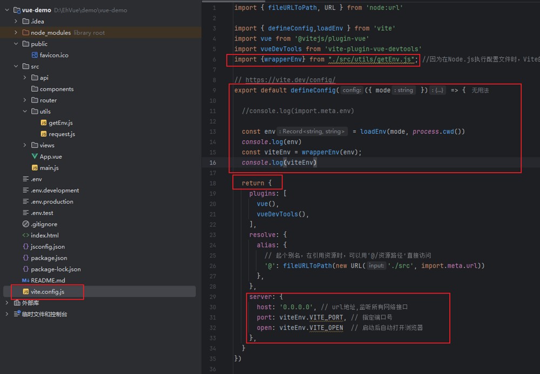This screenshot has height=374, width=540.
Task: Click the JSON braces icon of jsconfig.json
Action: click(x=25, y=246)
